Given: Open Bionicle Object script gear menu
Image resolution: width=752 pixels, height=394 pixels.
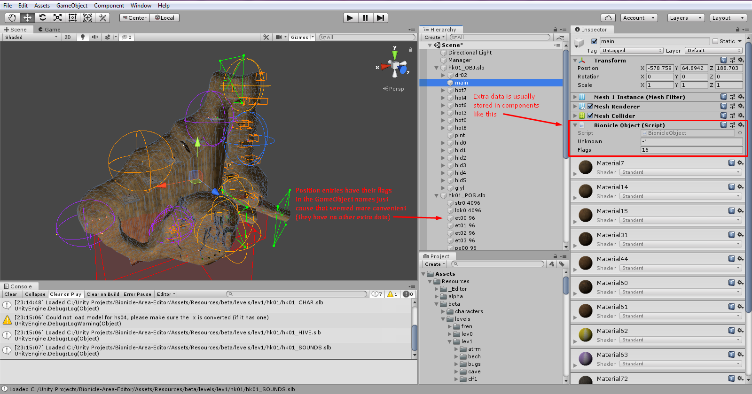Looking at the screenshot, I should pyautogui.click(x=740, y=125).
